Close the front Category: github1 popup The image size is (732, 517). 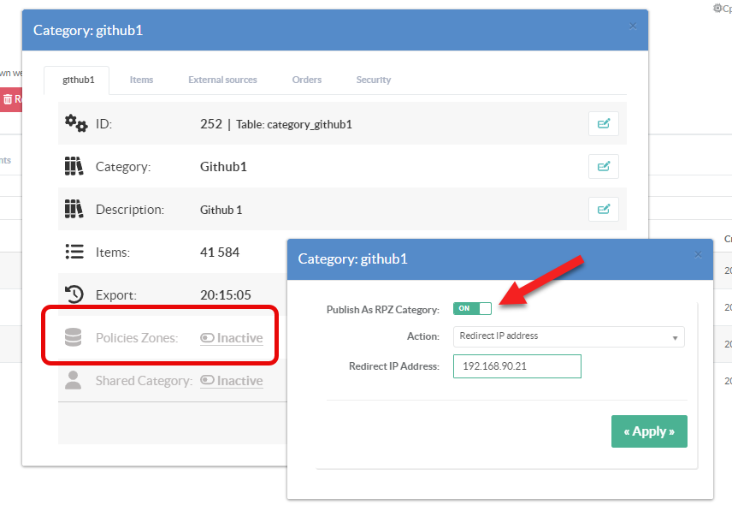pyautogui.click(x=698, y=254)
